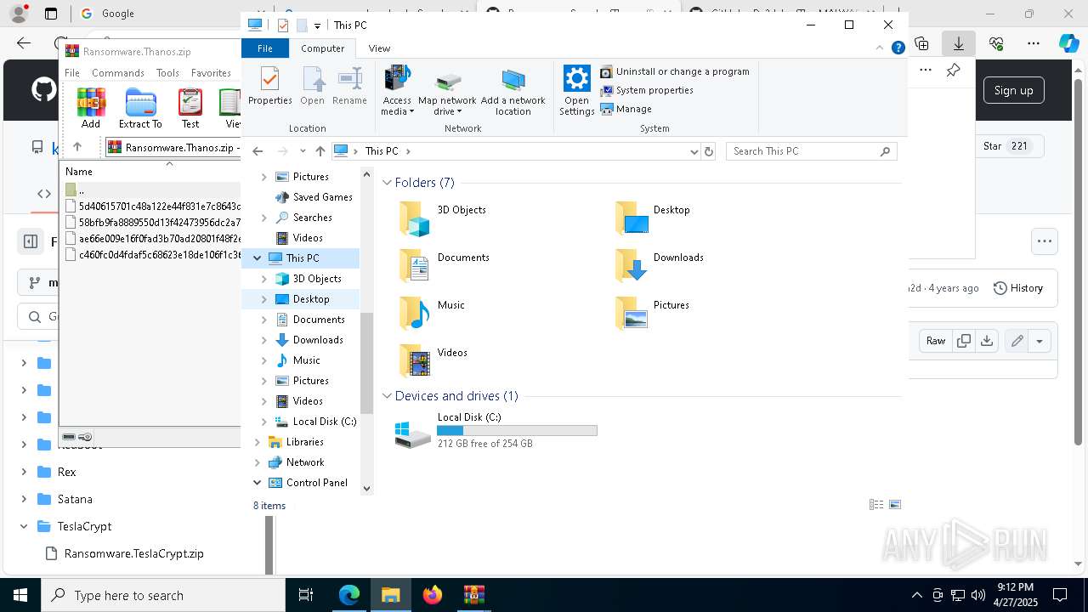
Task: Open Properties in the Computer ribbon
Action: pyautogui.click(x=270, y=86)
